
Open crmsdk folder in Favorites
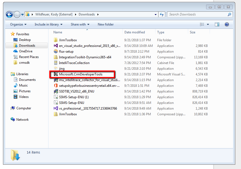pyautogui.click(x=22, y=62)
